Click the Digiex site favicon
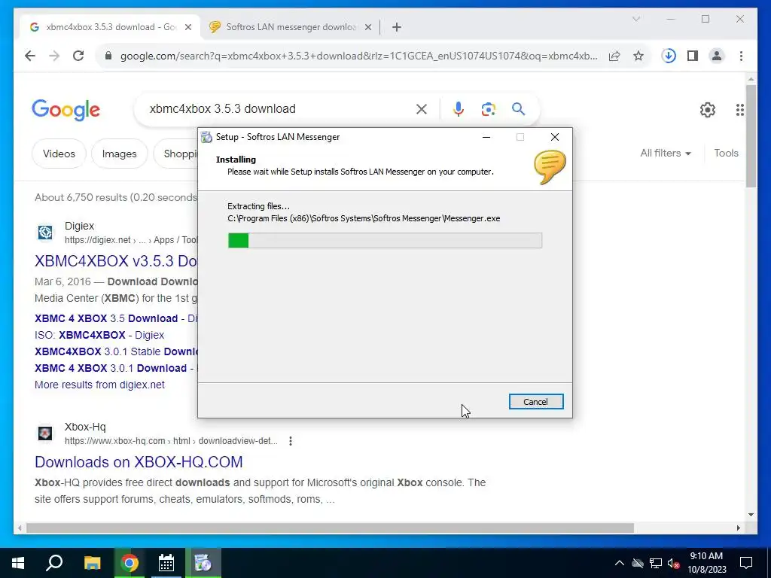 (45, 233)
